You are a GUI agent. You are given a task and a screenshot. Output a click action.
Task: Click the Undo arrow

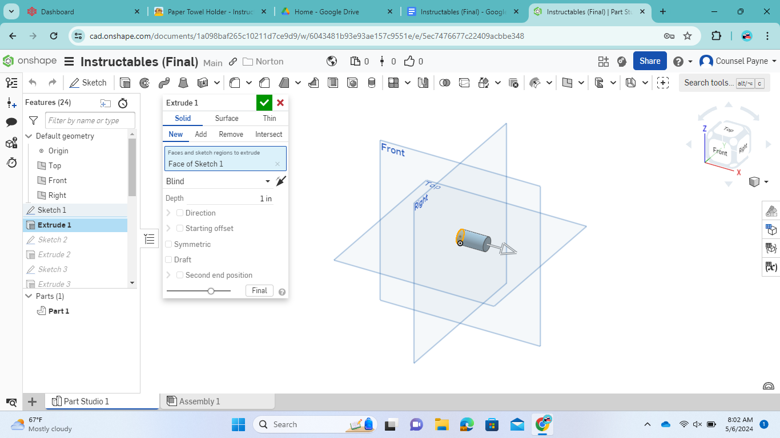[33, 83]
